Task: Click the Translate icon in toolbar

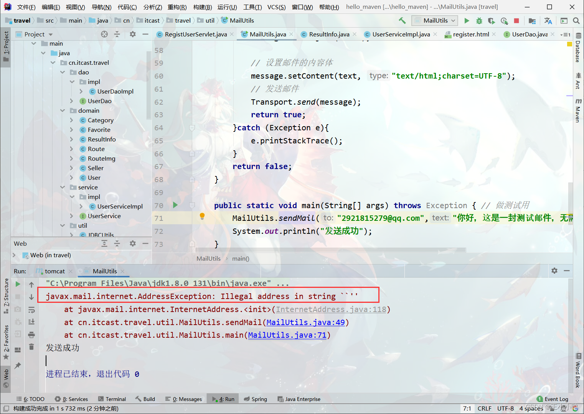Action: coord(548,21)
